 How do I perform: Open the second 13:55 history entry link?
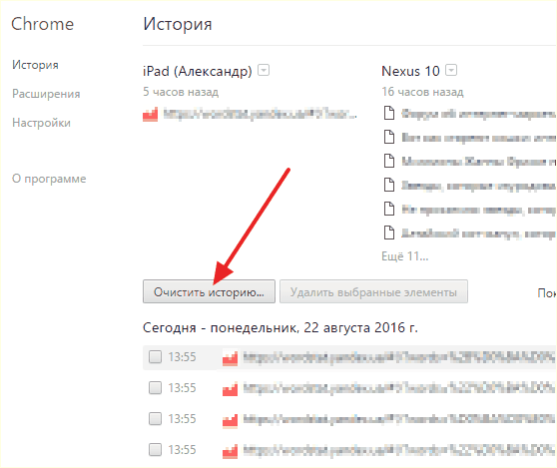coord(399,388)
